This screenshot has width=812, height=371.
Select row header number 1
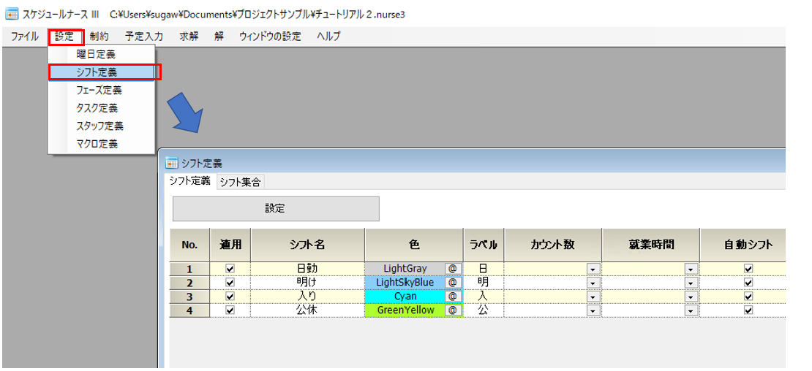189,269
